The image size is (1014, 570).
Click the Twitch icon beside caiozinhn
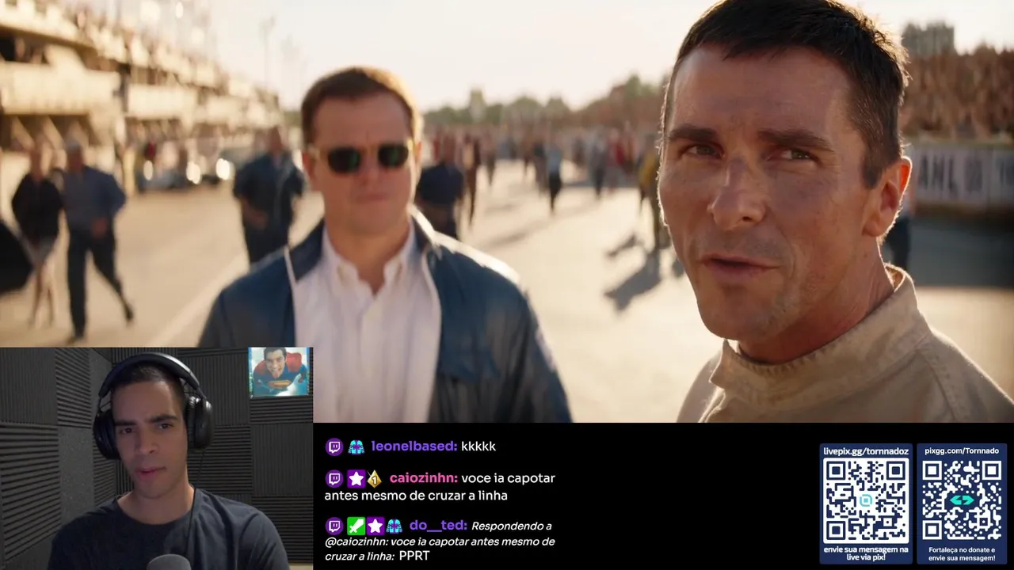pos(334,478)
